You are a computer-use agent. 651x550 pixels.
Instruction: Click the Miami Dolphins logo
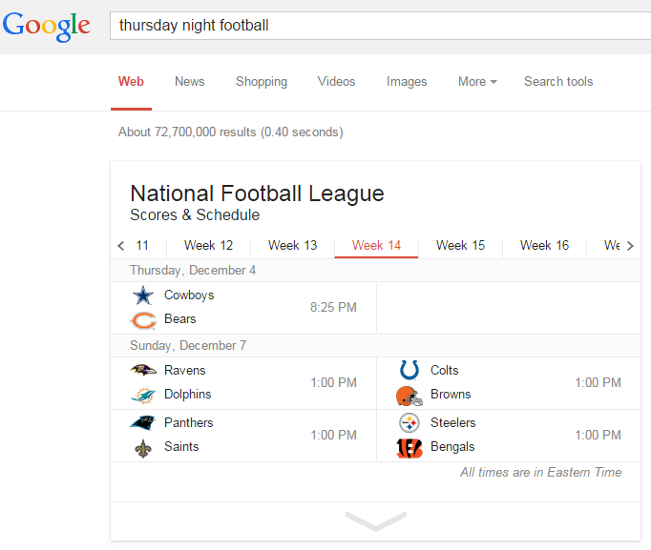point(143,395)
